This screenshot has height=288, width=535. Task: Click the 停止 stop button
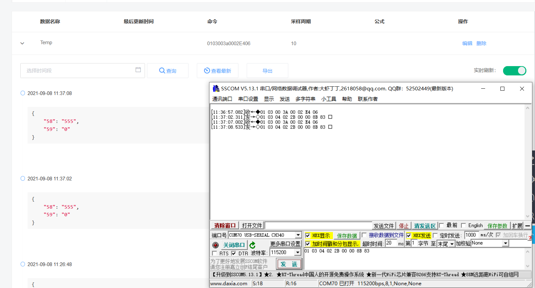(404, 226)
